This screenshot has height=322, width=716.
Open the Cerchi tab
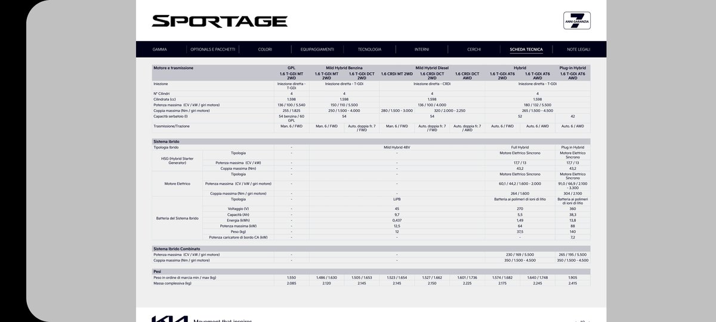pyautogui.click(x=474, y=49)
